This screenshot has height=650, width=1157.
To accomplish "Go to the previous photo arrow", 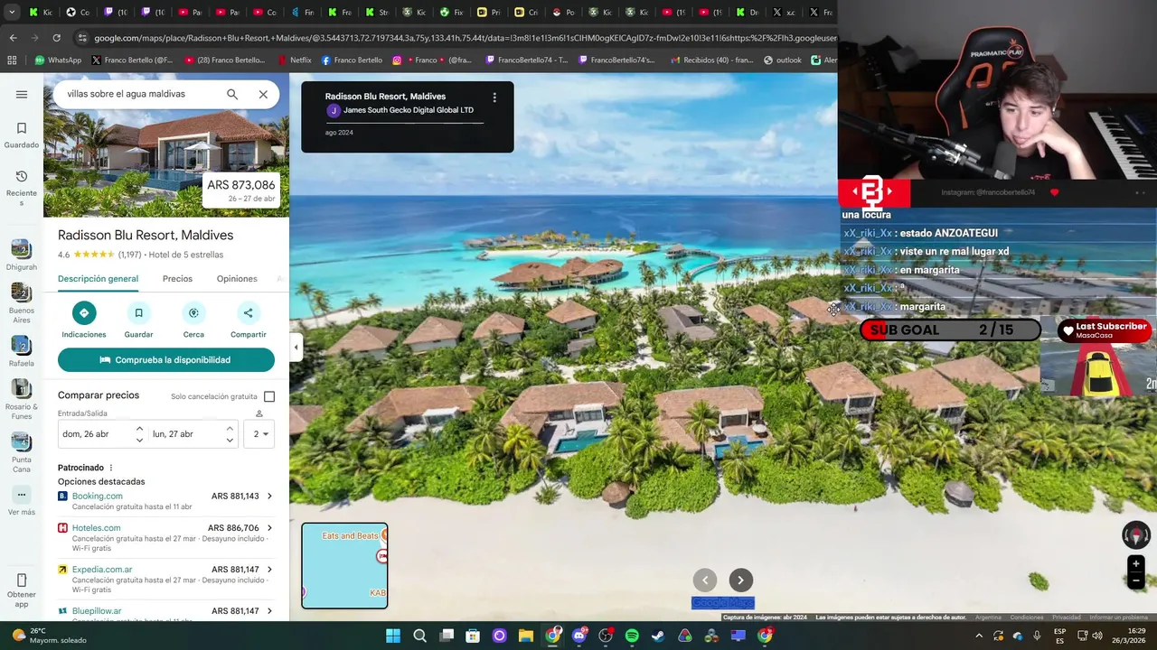I will coord(705,580).
